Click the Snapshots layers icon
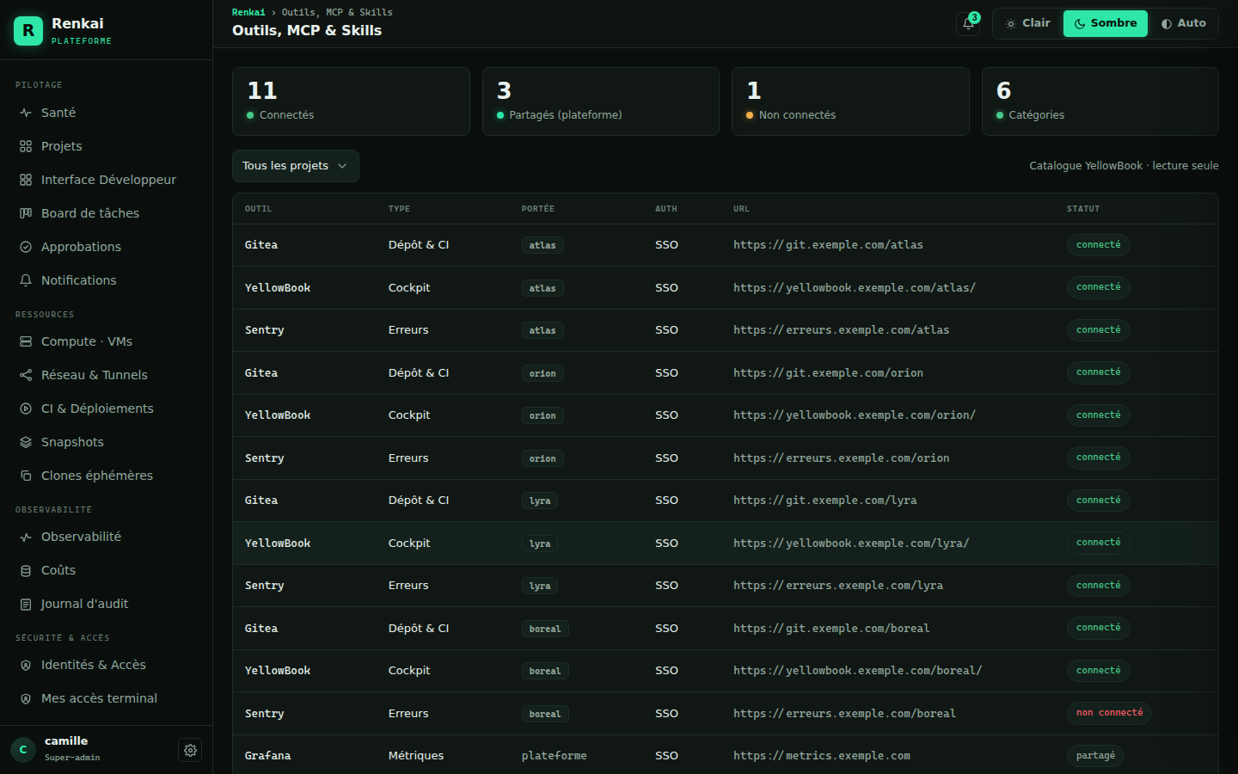 pos(26,442)
